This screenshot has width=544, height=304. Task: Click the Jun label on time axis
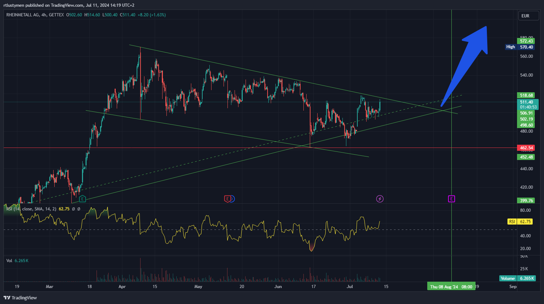[x=278, y=287]
